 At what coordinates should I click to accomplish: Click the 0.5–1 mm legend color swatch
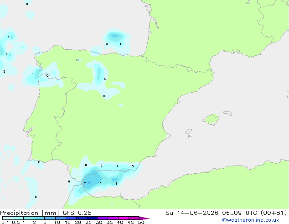coord(18,218)
